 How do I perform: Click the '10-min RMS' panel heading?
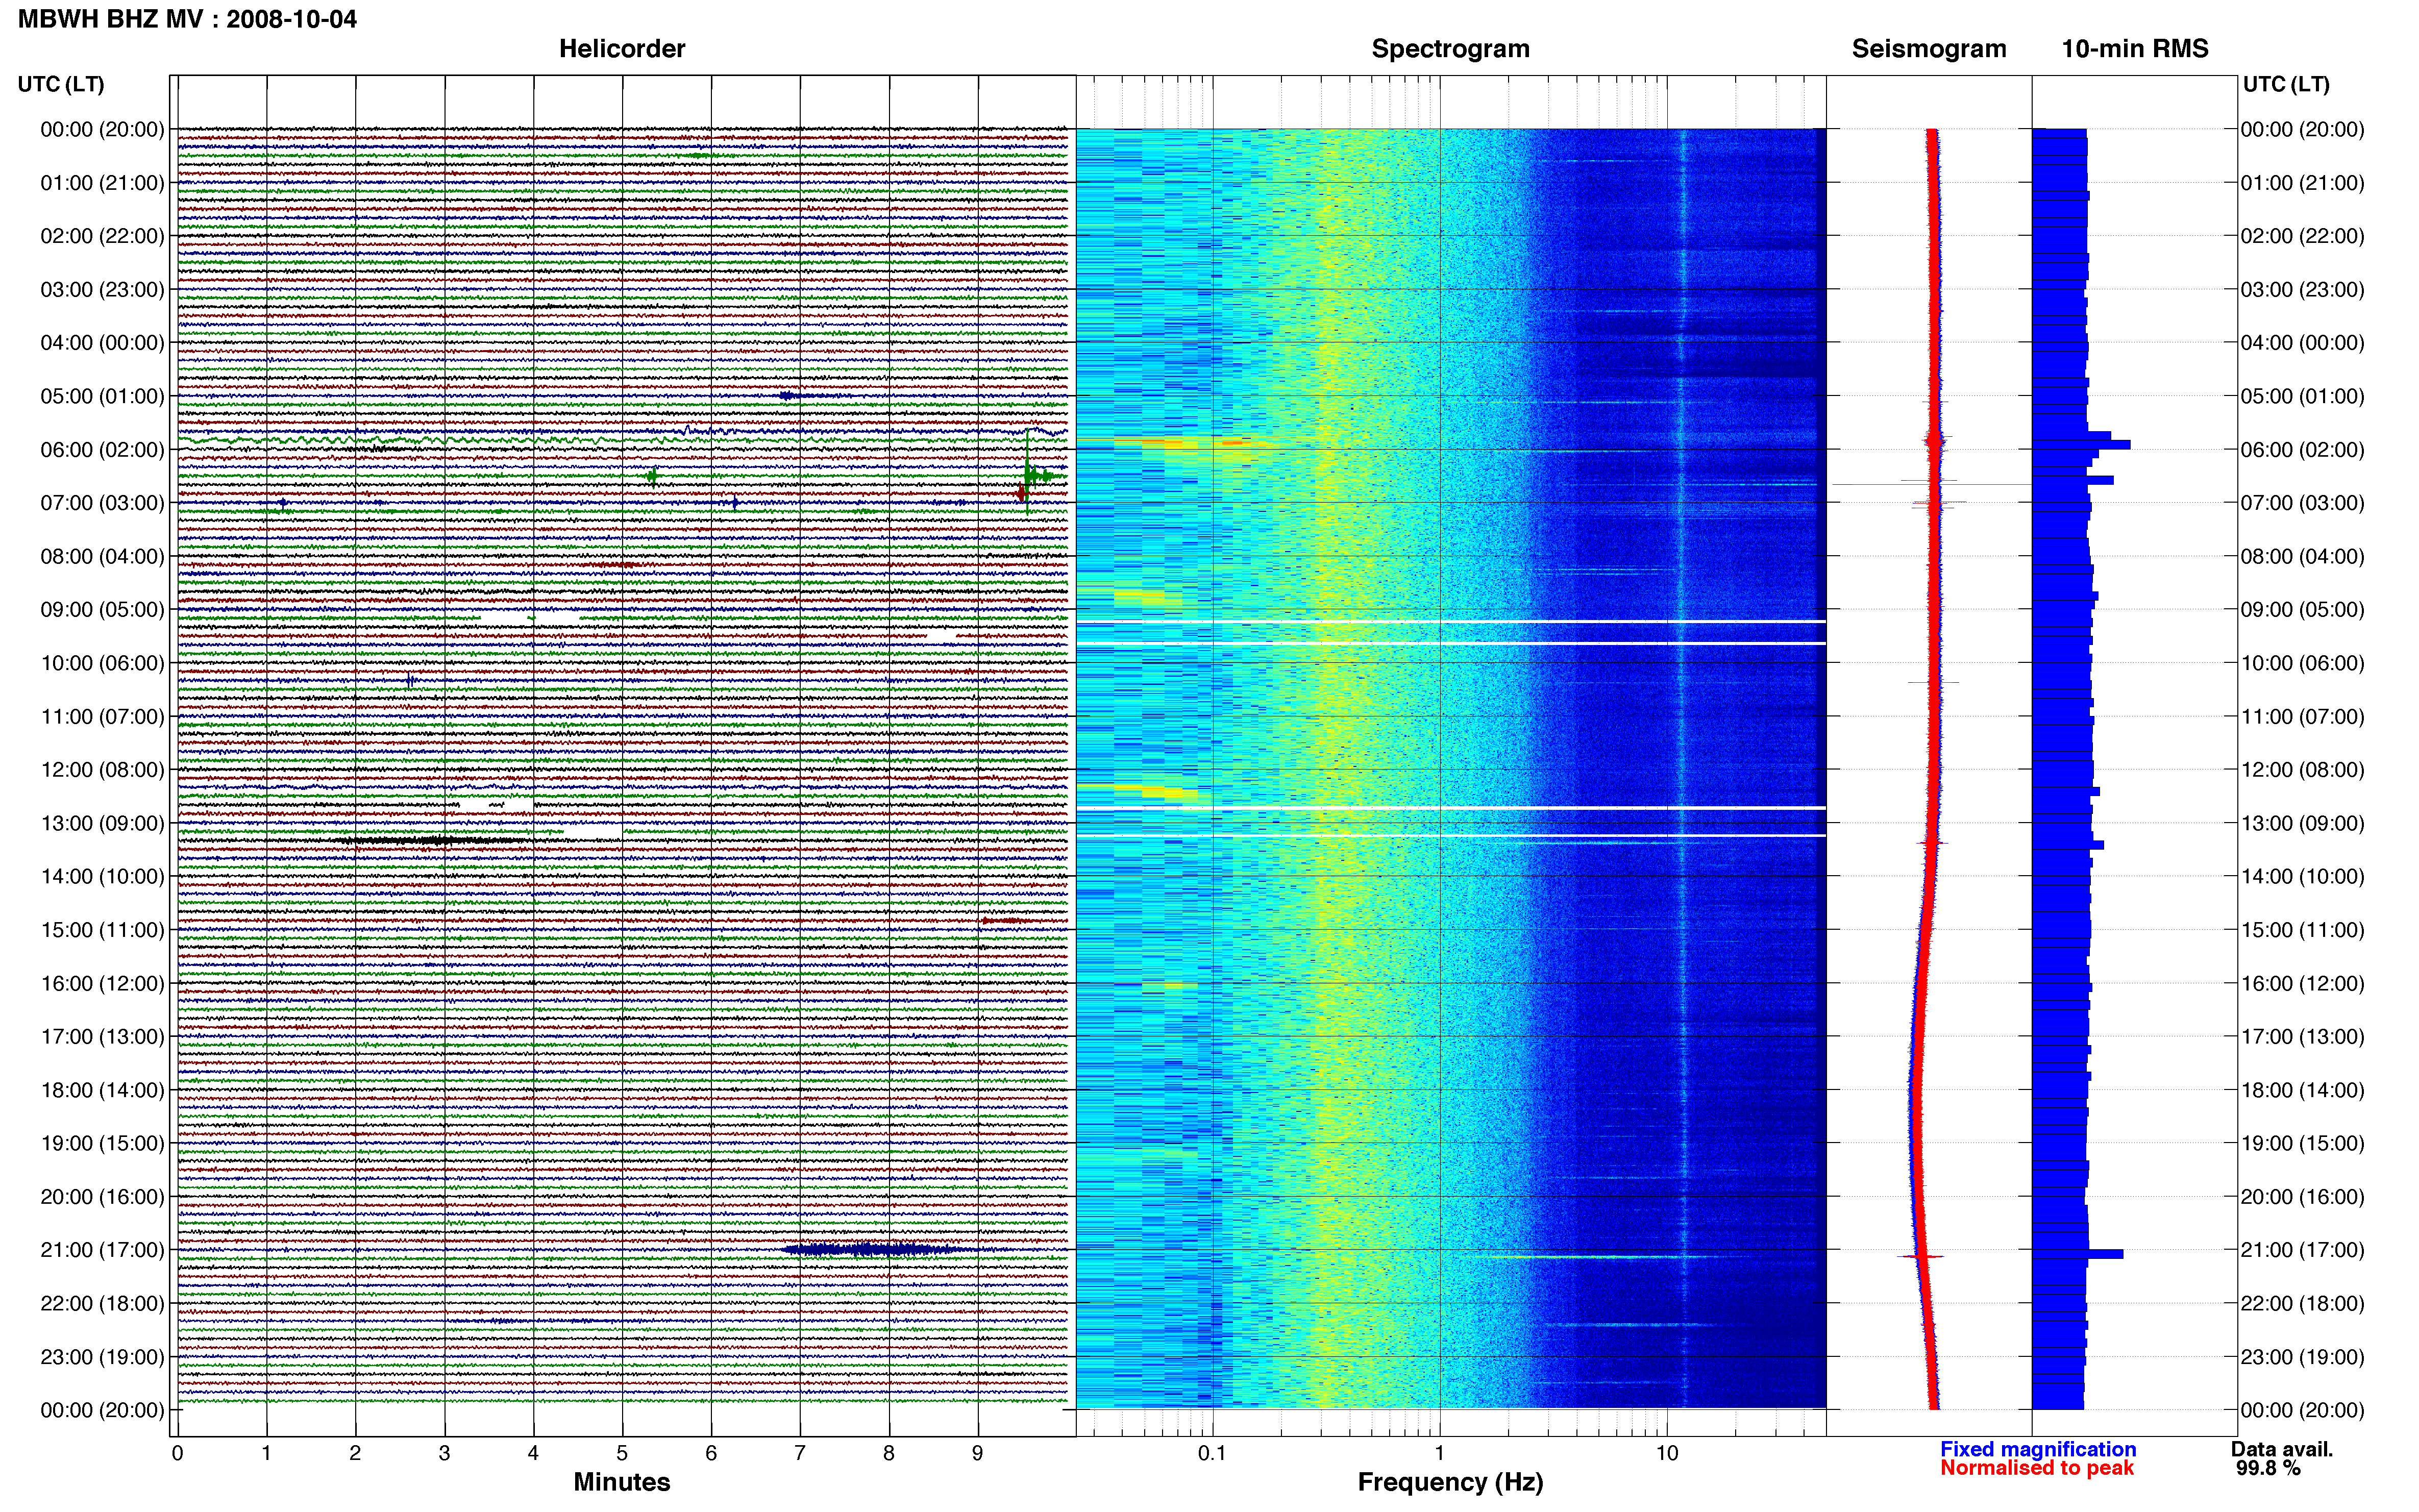[x=2134, y=48]
